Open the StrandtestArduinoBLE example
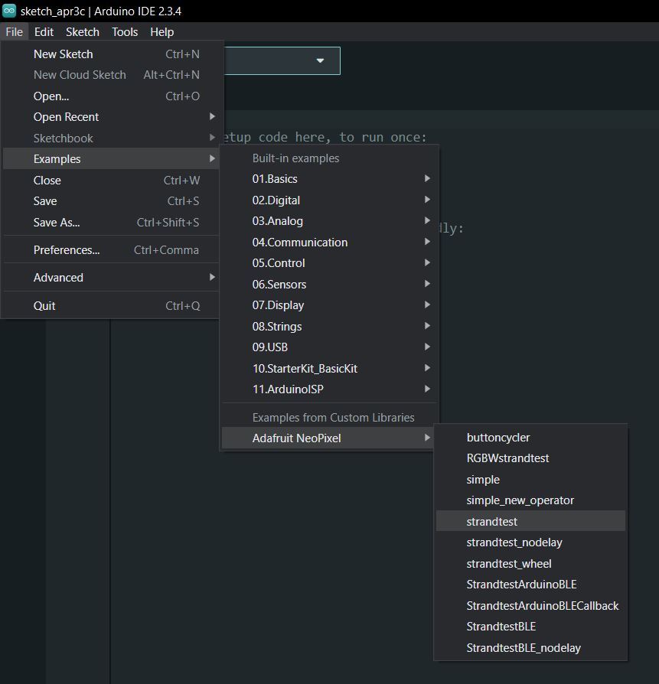This screenshot has height=684, width=659. [530, 585]
